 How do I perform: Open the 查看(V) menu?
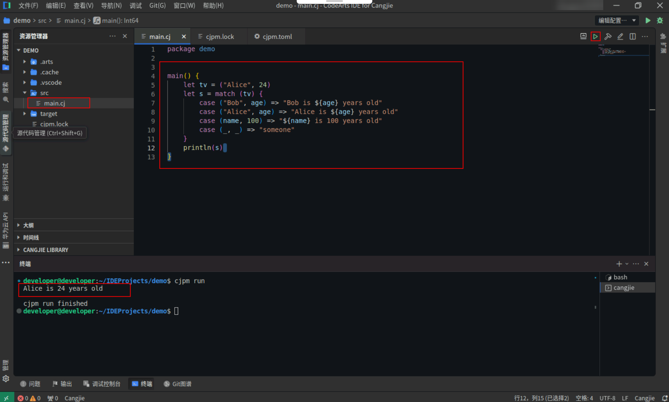pyautogui.click(x=83, y=6)
